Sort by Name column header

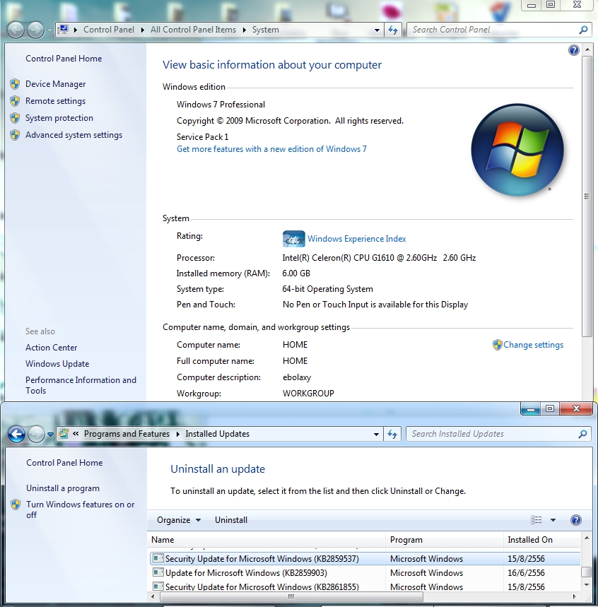click(266, 540)
